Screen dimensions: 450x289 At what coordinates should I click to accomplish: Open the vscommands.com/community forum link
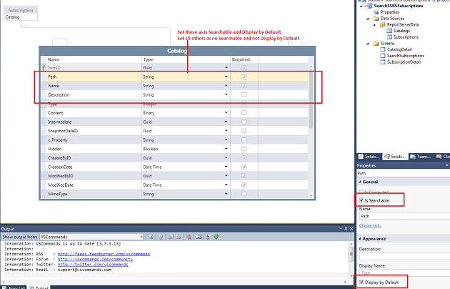point(95,259)
